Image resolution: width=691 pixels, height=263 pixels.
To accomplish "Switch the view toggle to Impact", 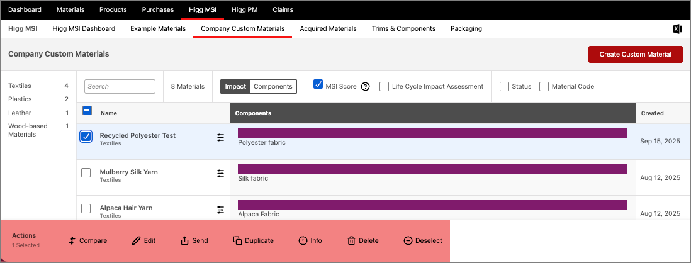I will 235,86.
